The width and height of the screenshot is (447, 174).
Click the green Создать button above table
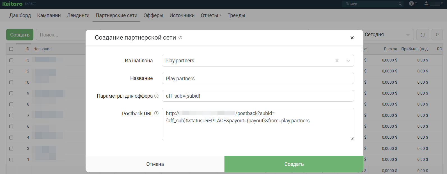click(20, 35)
